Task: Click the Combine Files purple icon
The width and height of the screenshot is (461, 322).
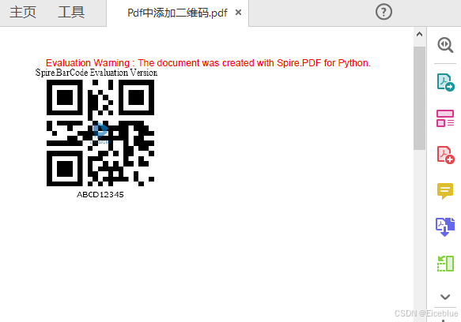Action: click(445, 227)
